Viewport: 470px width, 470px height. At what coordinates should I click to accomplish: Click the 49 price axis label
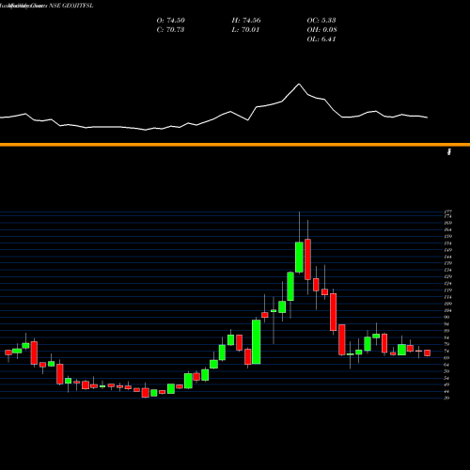click(446, 384)
